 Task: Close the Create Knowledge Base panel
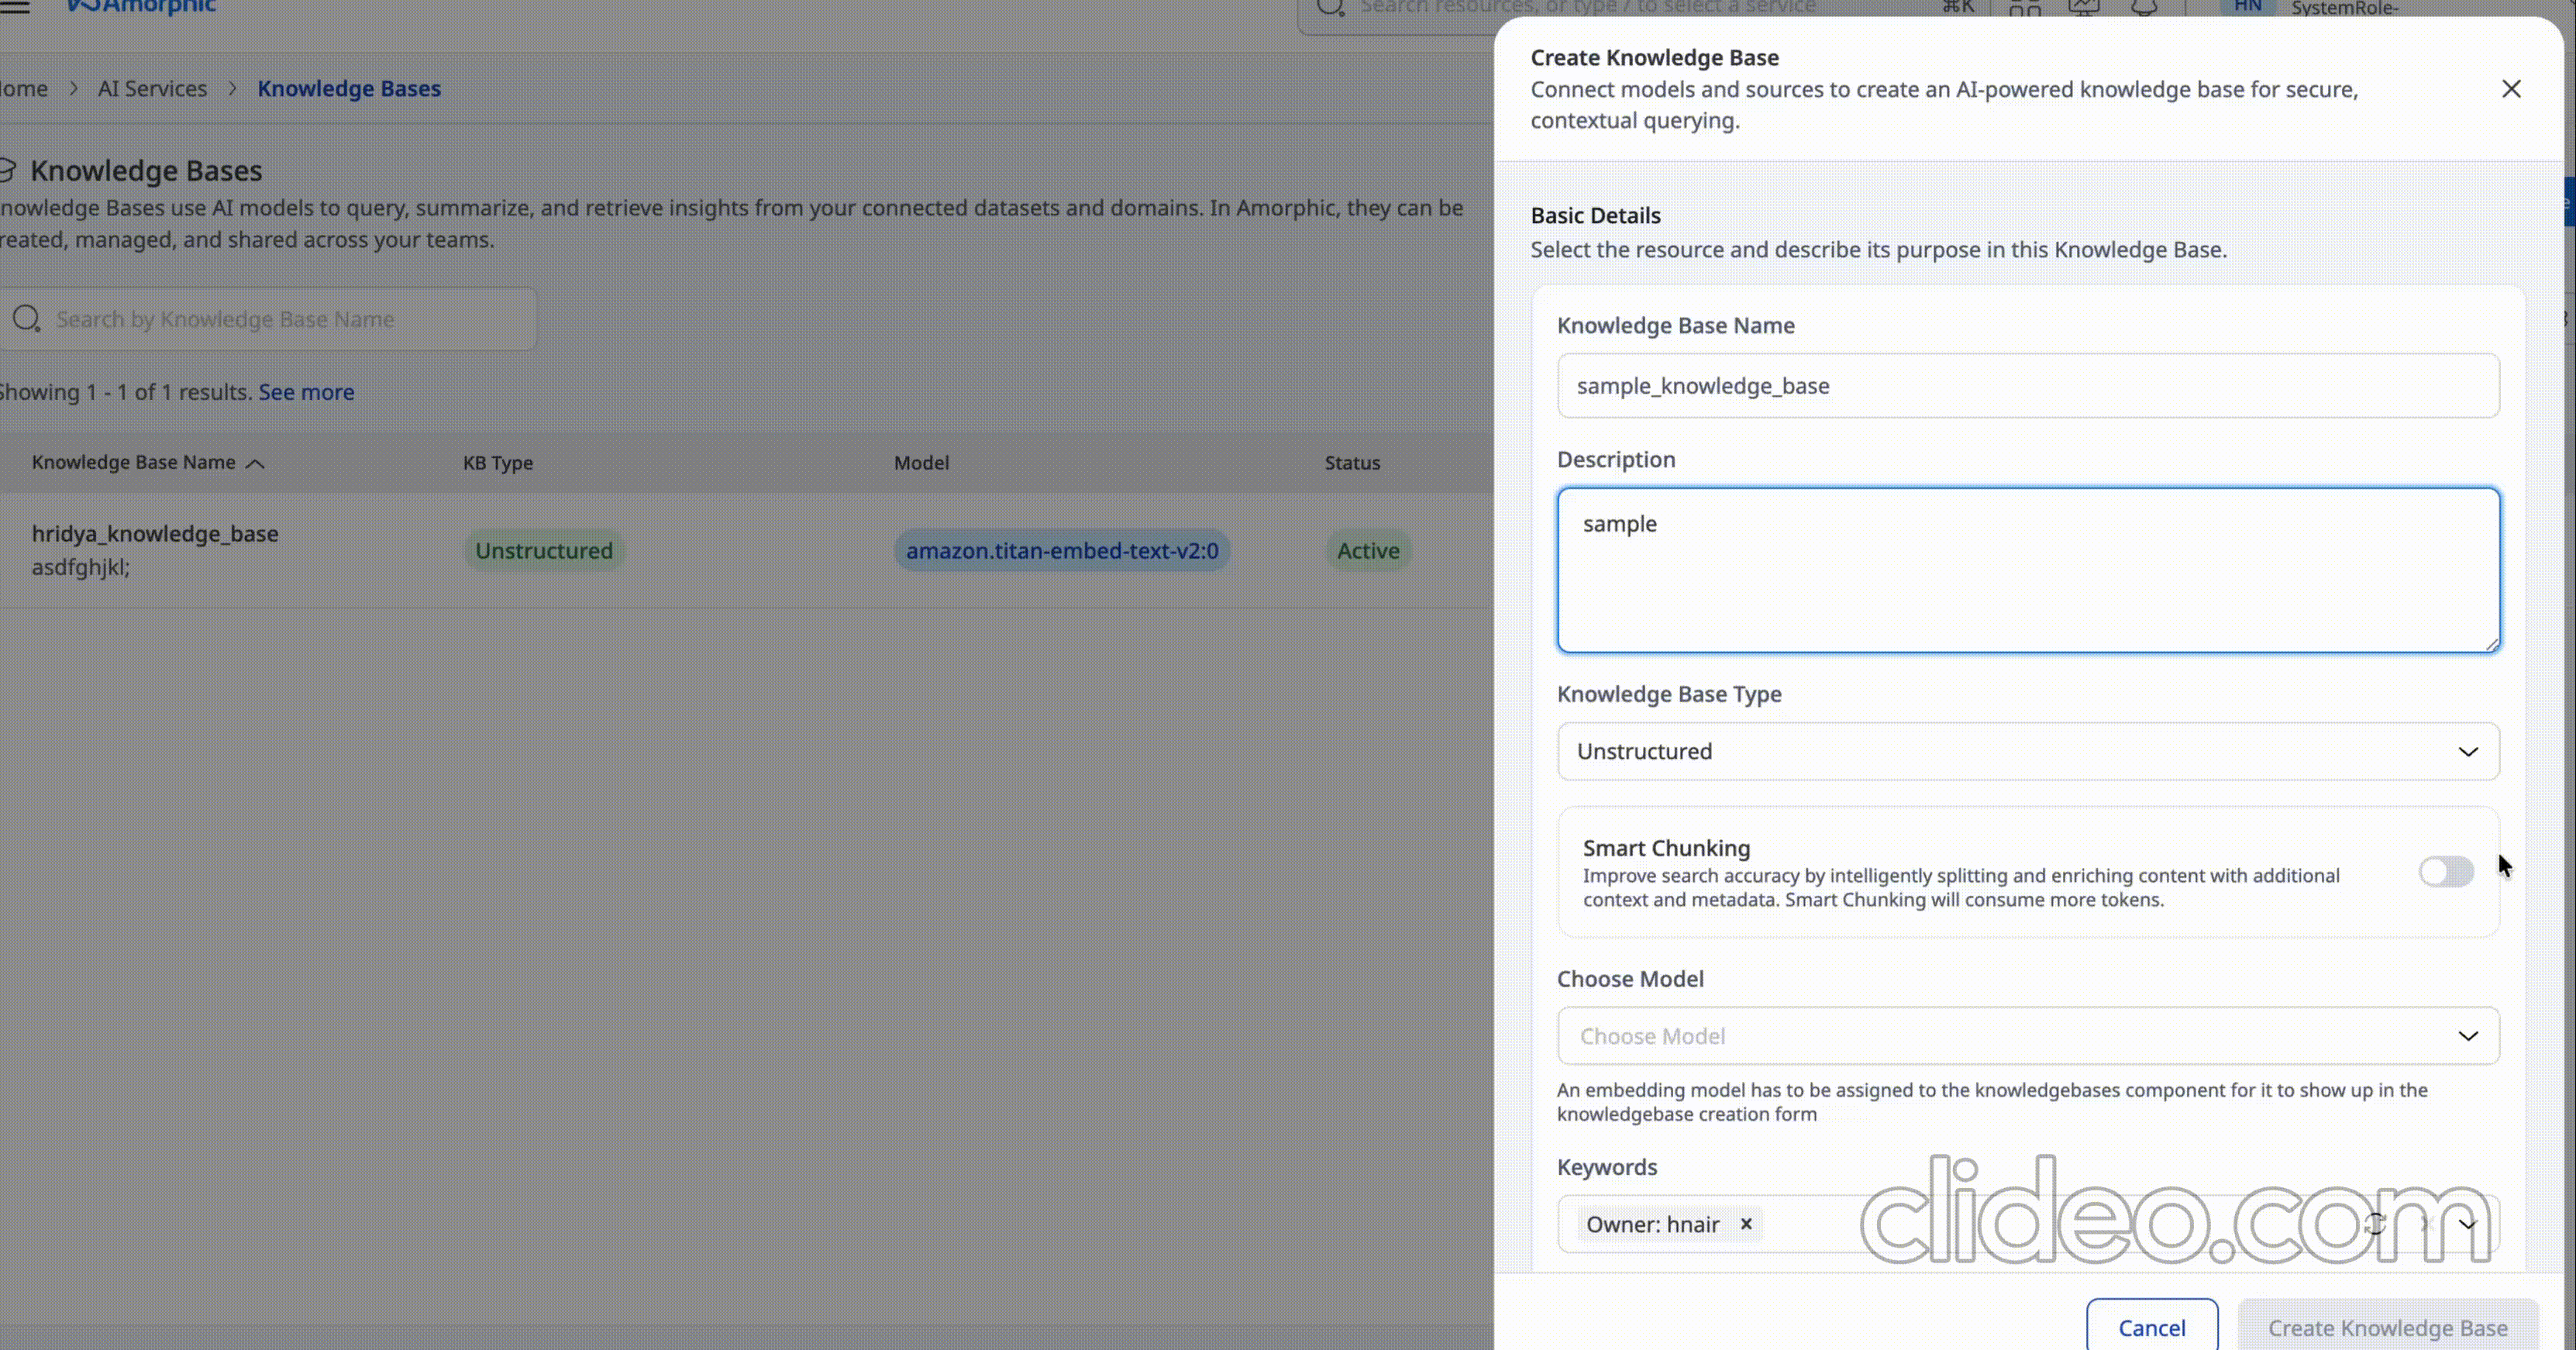(x=2510, y=89)
